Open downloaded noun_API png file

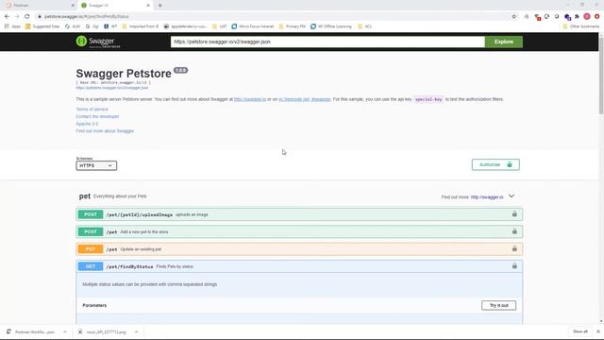click(103, 331)
